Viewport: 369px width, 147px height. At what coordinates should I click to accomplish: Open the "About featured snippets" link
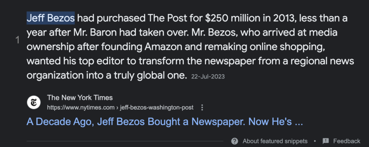point(275,141)
